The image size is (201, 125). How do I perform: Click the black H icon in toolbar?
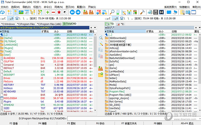click(161, 12)
